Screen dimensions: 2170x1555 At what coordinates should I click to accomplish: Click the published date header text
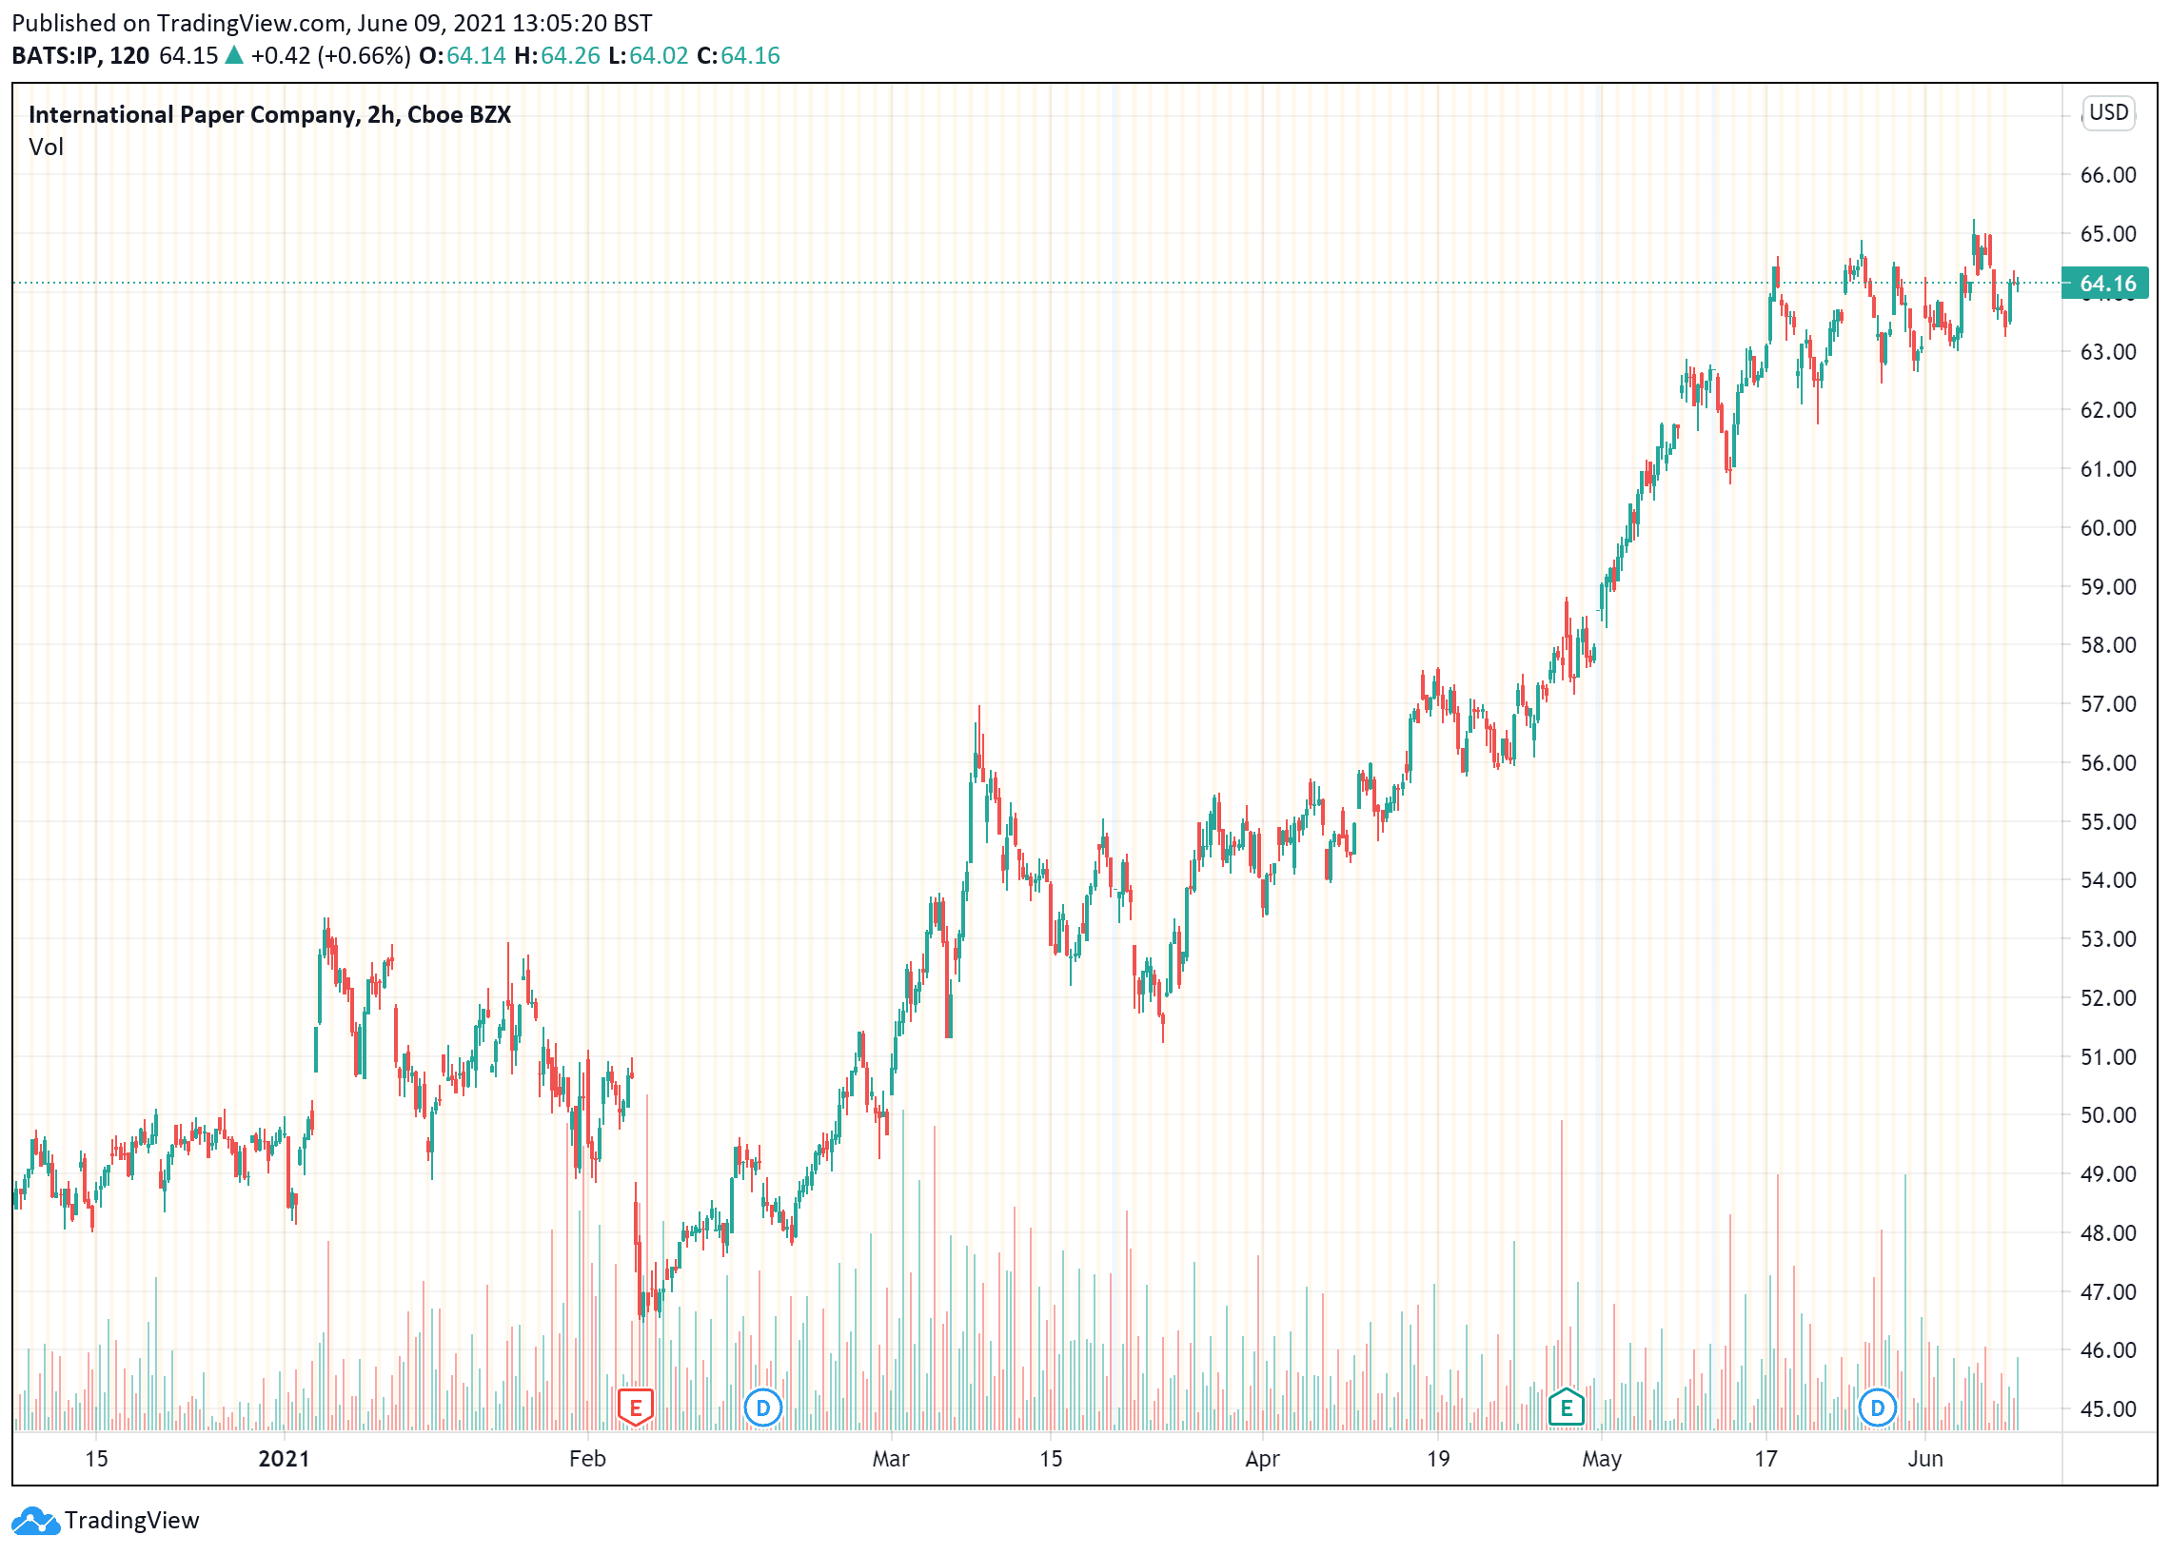click(332, 23)
